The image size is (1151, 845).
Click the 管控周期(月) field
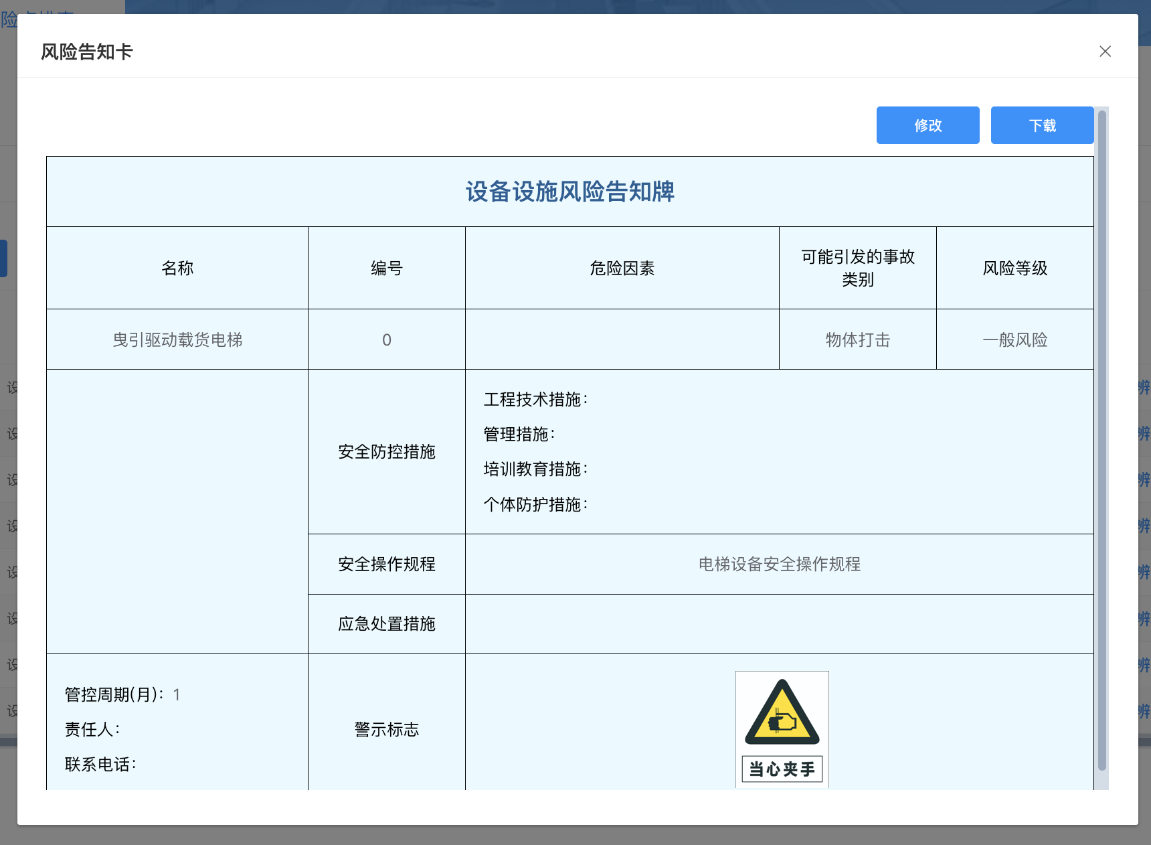click(122, 695)
